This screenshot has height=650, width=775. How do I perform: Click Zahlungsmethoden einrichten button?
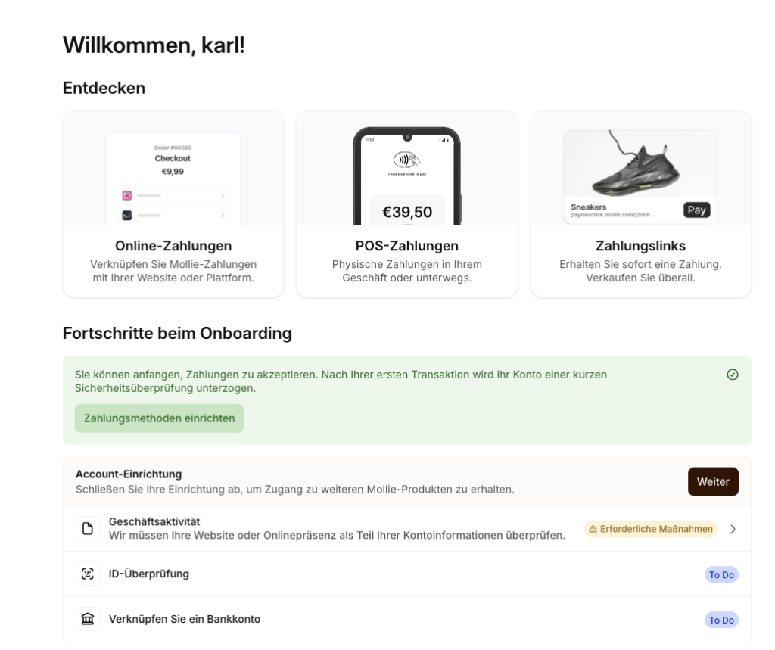pos(159,418)
